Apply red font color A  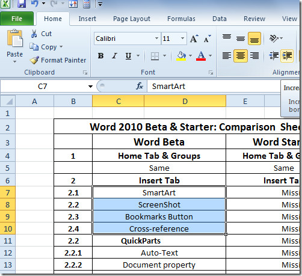[201, 56]
